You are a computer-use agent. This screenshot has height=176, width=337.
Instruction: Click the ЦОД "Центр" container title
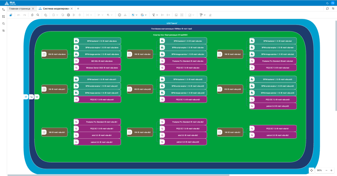pyautogui.click(x=172, y=23)
